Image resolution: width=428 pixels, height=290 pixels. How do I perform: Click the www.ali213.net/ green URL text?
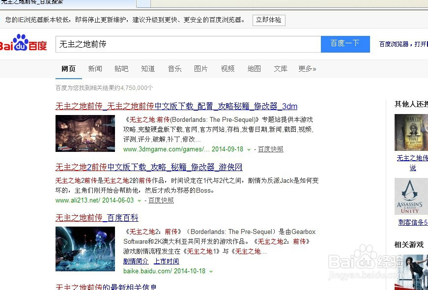(x=78, y=201)
